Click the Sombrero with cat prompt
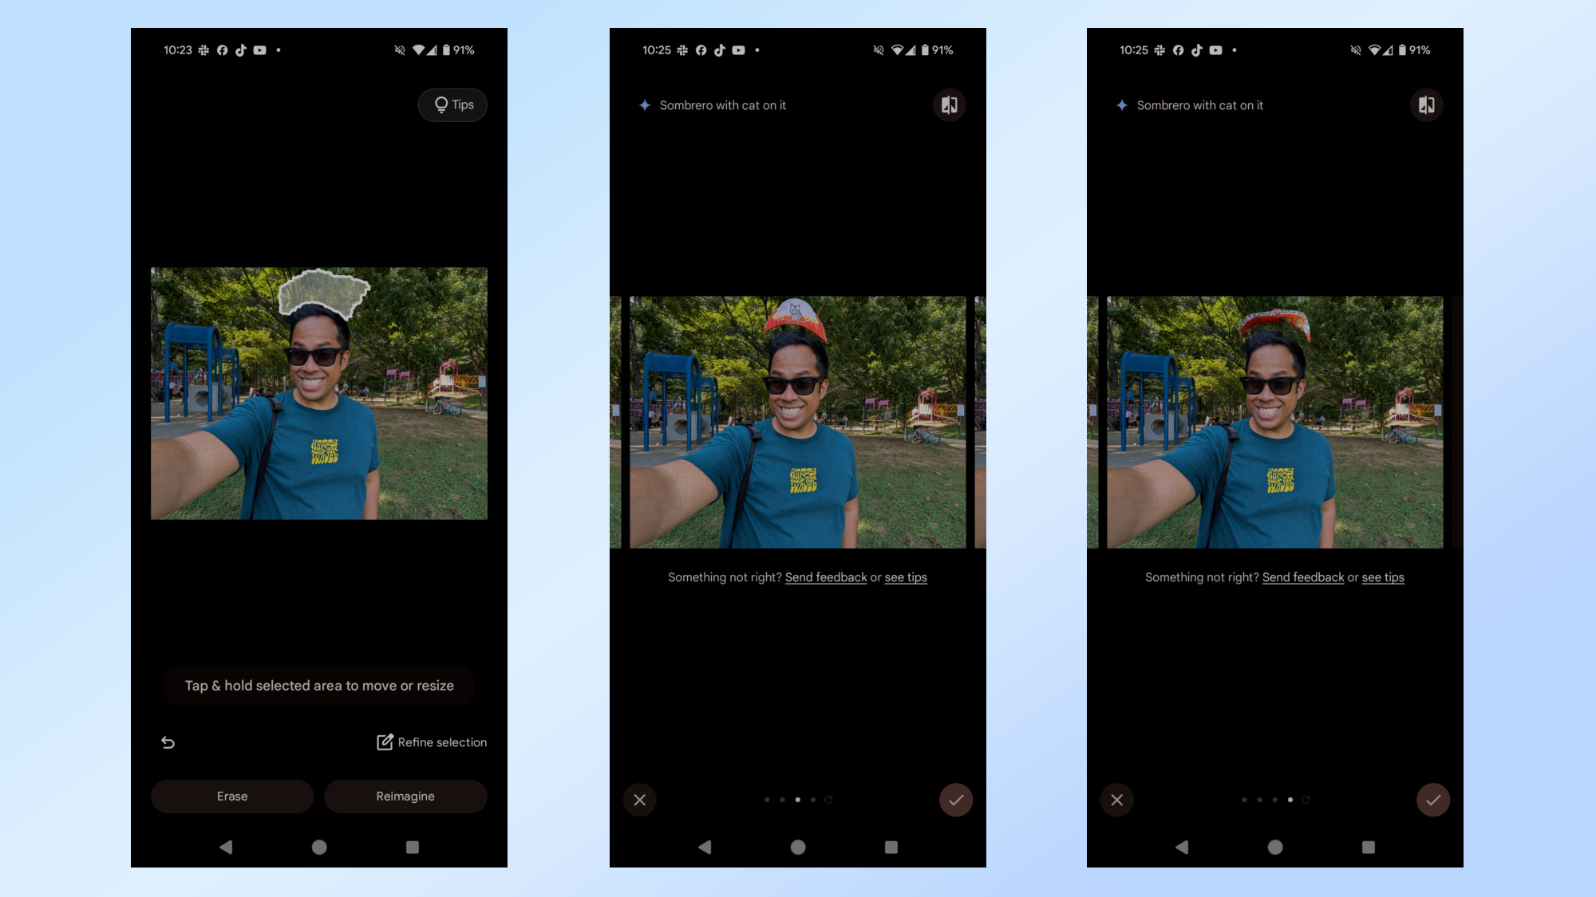This screenshot has height=897, width=1596. click(x=722, y=105)
